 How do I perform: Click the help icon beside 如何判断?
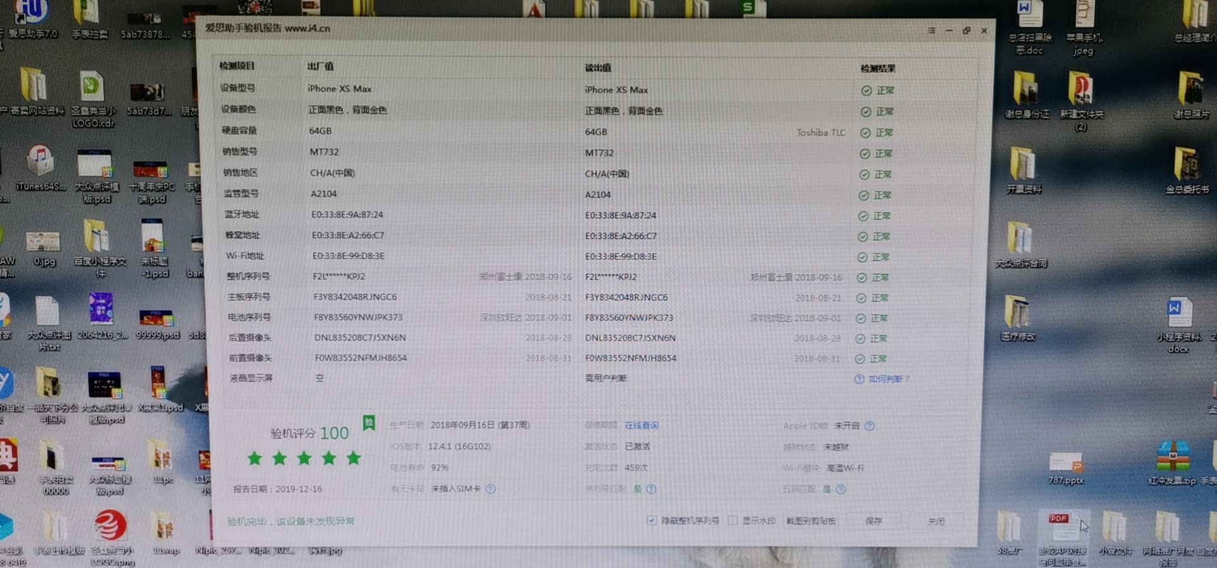click(859, 379)
